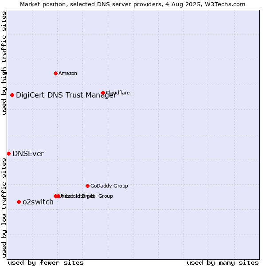Click the 'GoDaddy Group' label text
The width and height of the screenshot is (266, 266).
coord(109,186)
